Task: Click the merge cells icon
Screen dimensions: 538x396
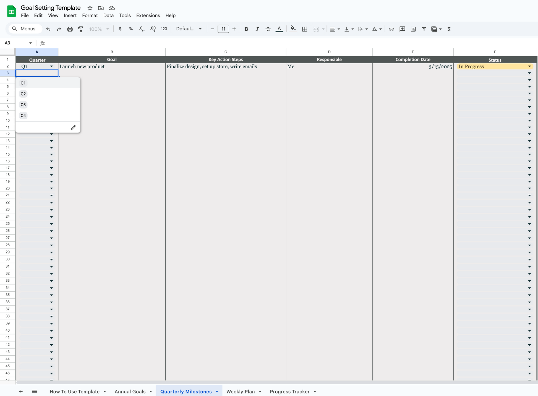Action: pyautogui.click(x=316, y=29)
